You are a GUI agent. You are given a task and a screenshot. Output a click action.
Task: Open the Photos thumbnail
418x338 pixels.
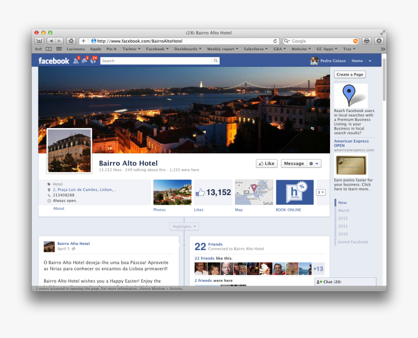172,192
